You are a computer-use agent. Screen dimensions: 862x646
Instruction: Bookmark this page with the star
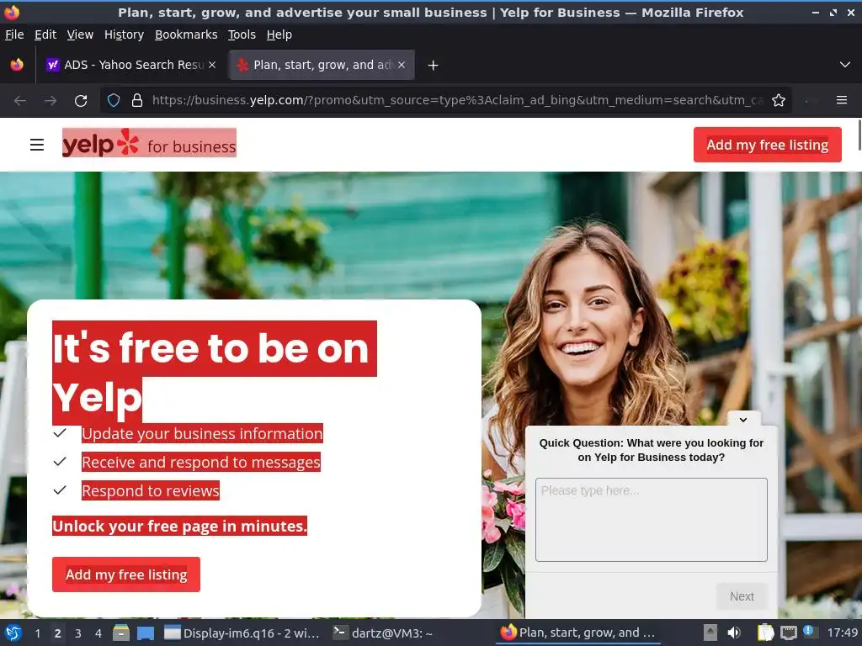(779, 100)
